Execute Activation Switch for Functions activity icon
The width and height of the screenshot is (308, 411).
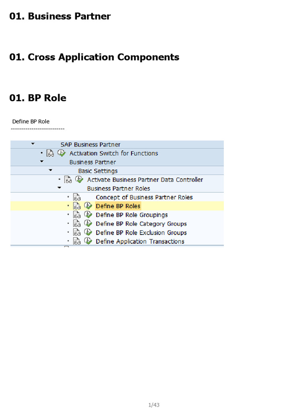coord(61,153)
